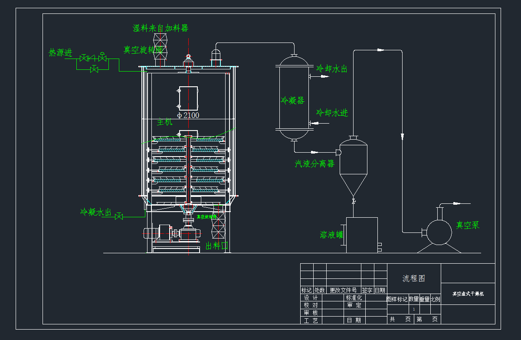Click the inspection door on the main machine
Screen dimensions: 521x340
coord(188,98)
